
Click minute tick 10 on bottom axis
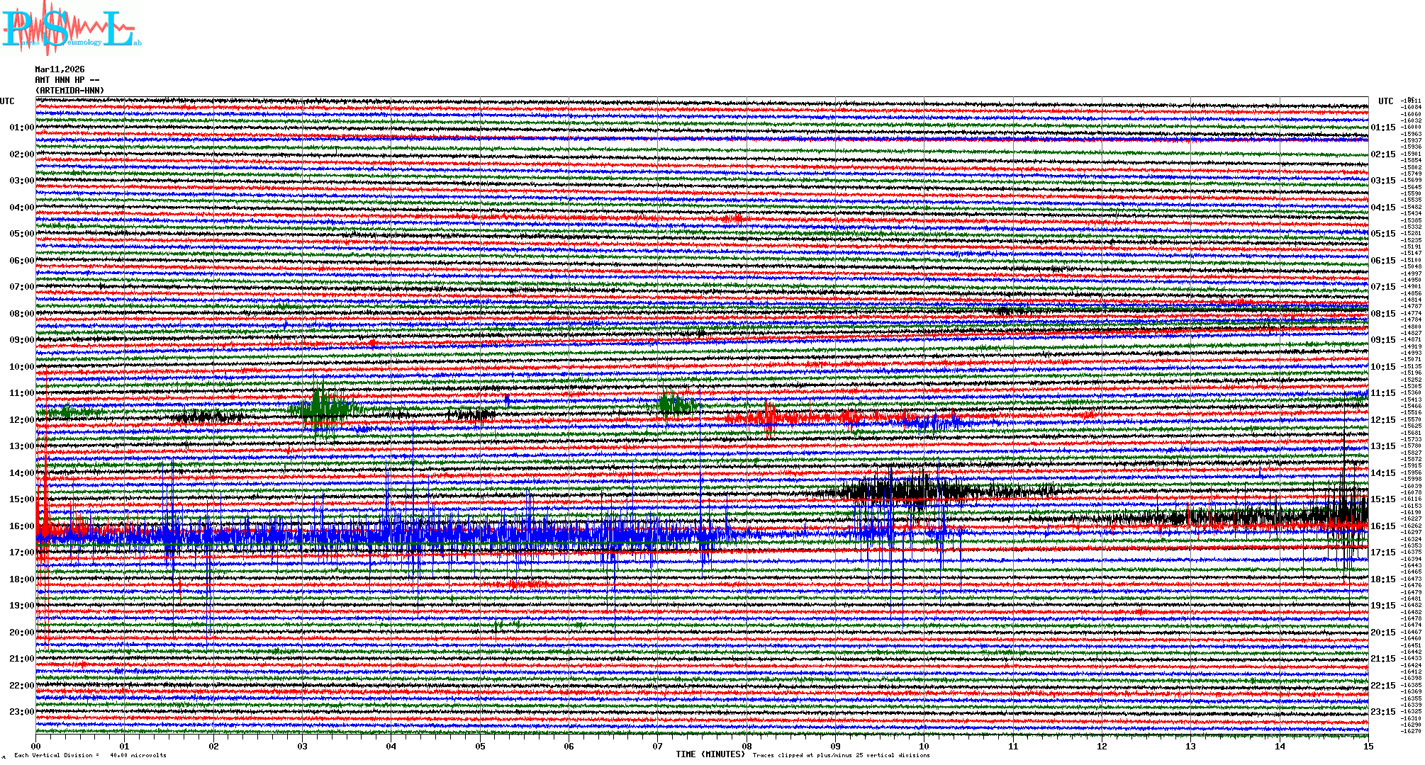pos(924,746)
